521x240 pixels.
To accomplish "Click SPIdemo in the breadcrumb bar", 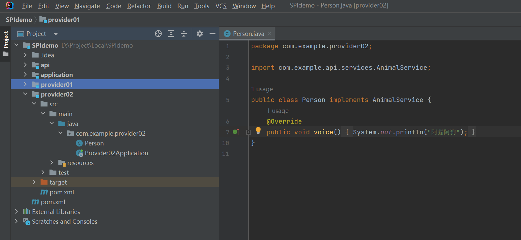I will pyautogui.click(x=19, y=20).
